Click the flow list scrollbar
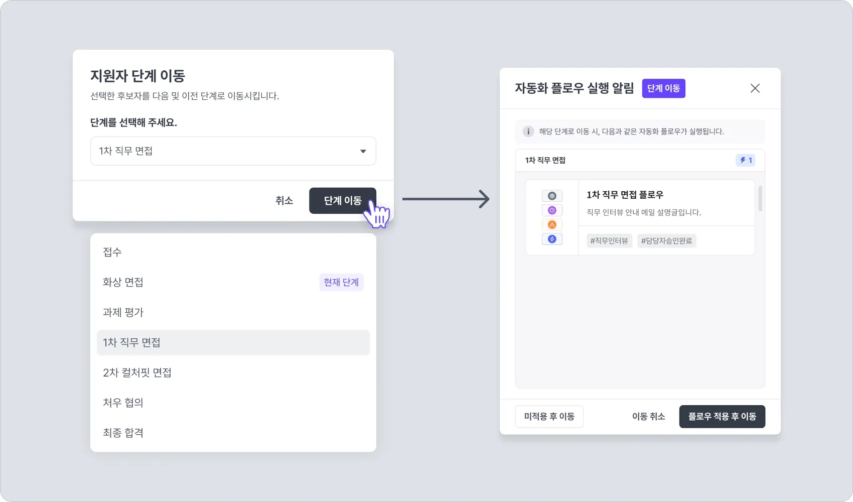 coord(760,199)
